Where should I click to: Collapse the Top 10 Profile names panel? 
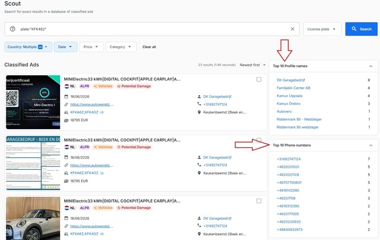370,66
